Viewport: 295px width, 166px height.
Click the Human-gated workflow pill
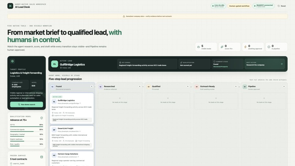pyautogui.click(x=239, y=6)
